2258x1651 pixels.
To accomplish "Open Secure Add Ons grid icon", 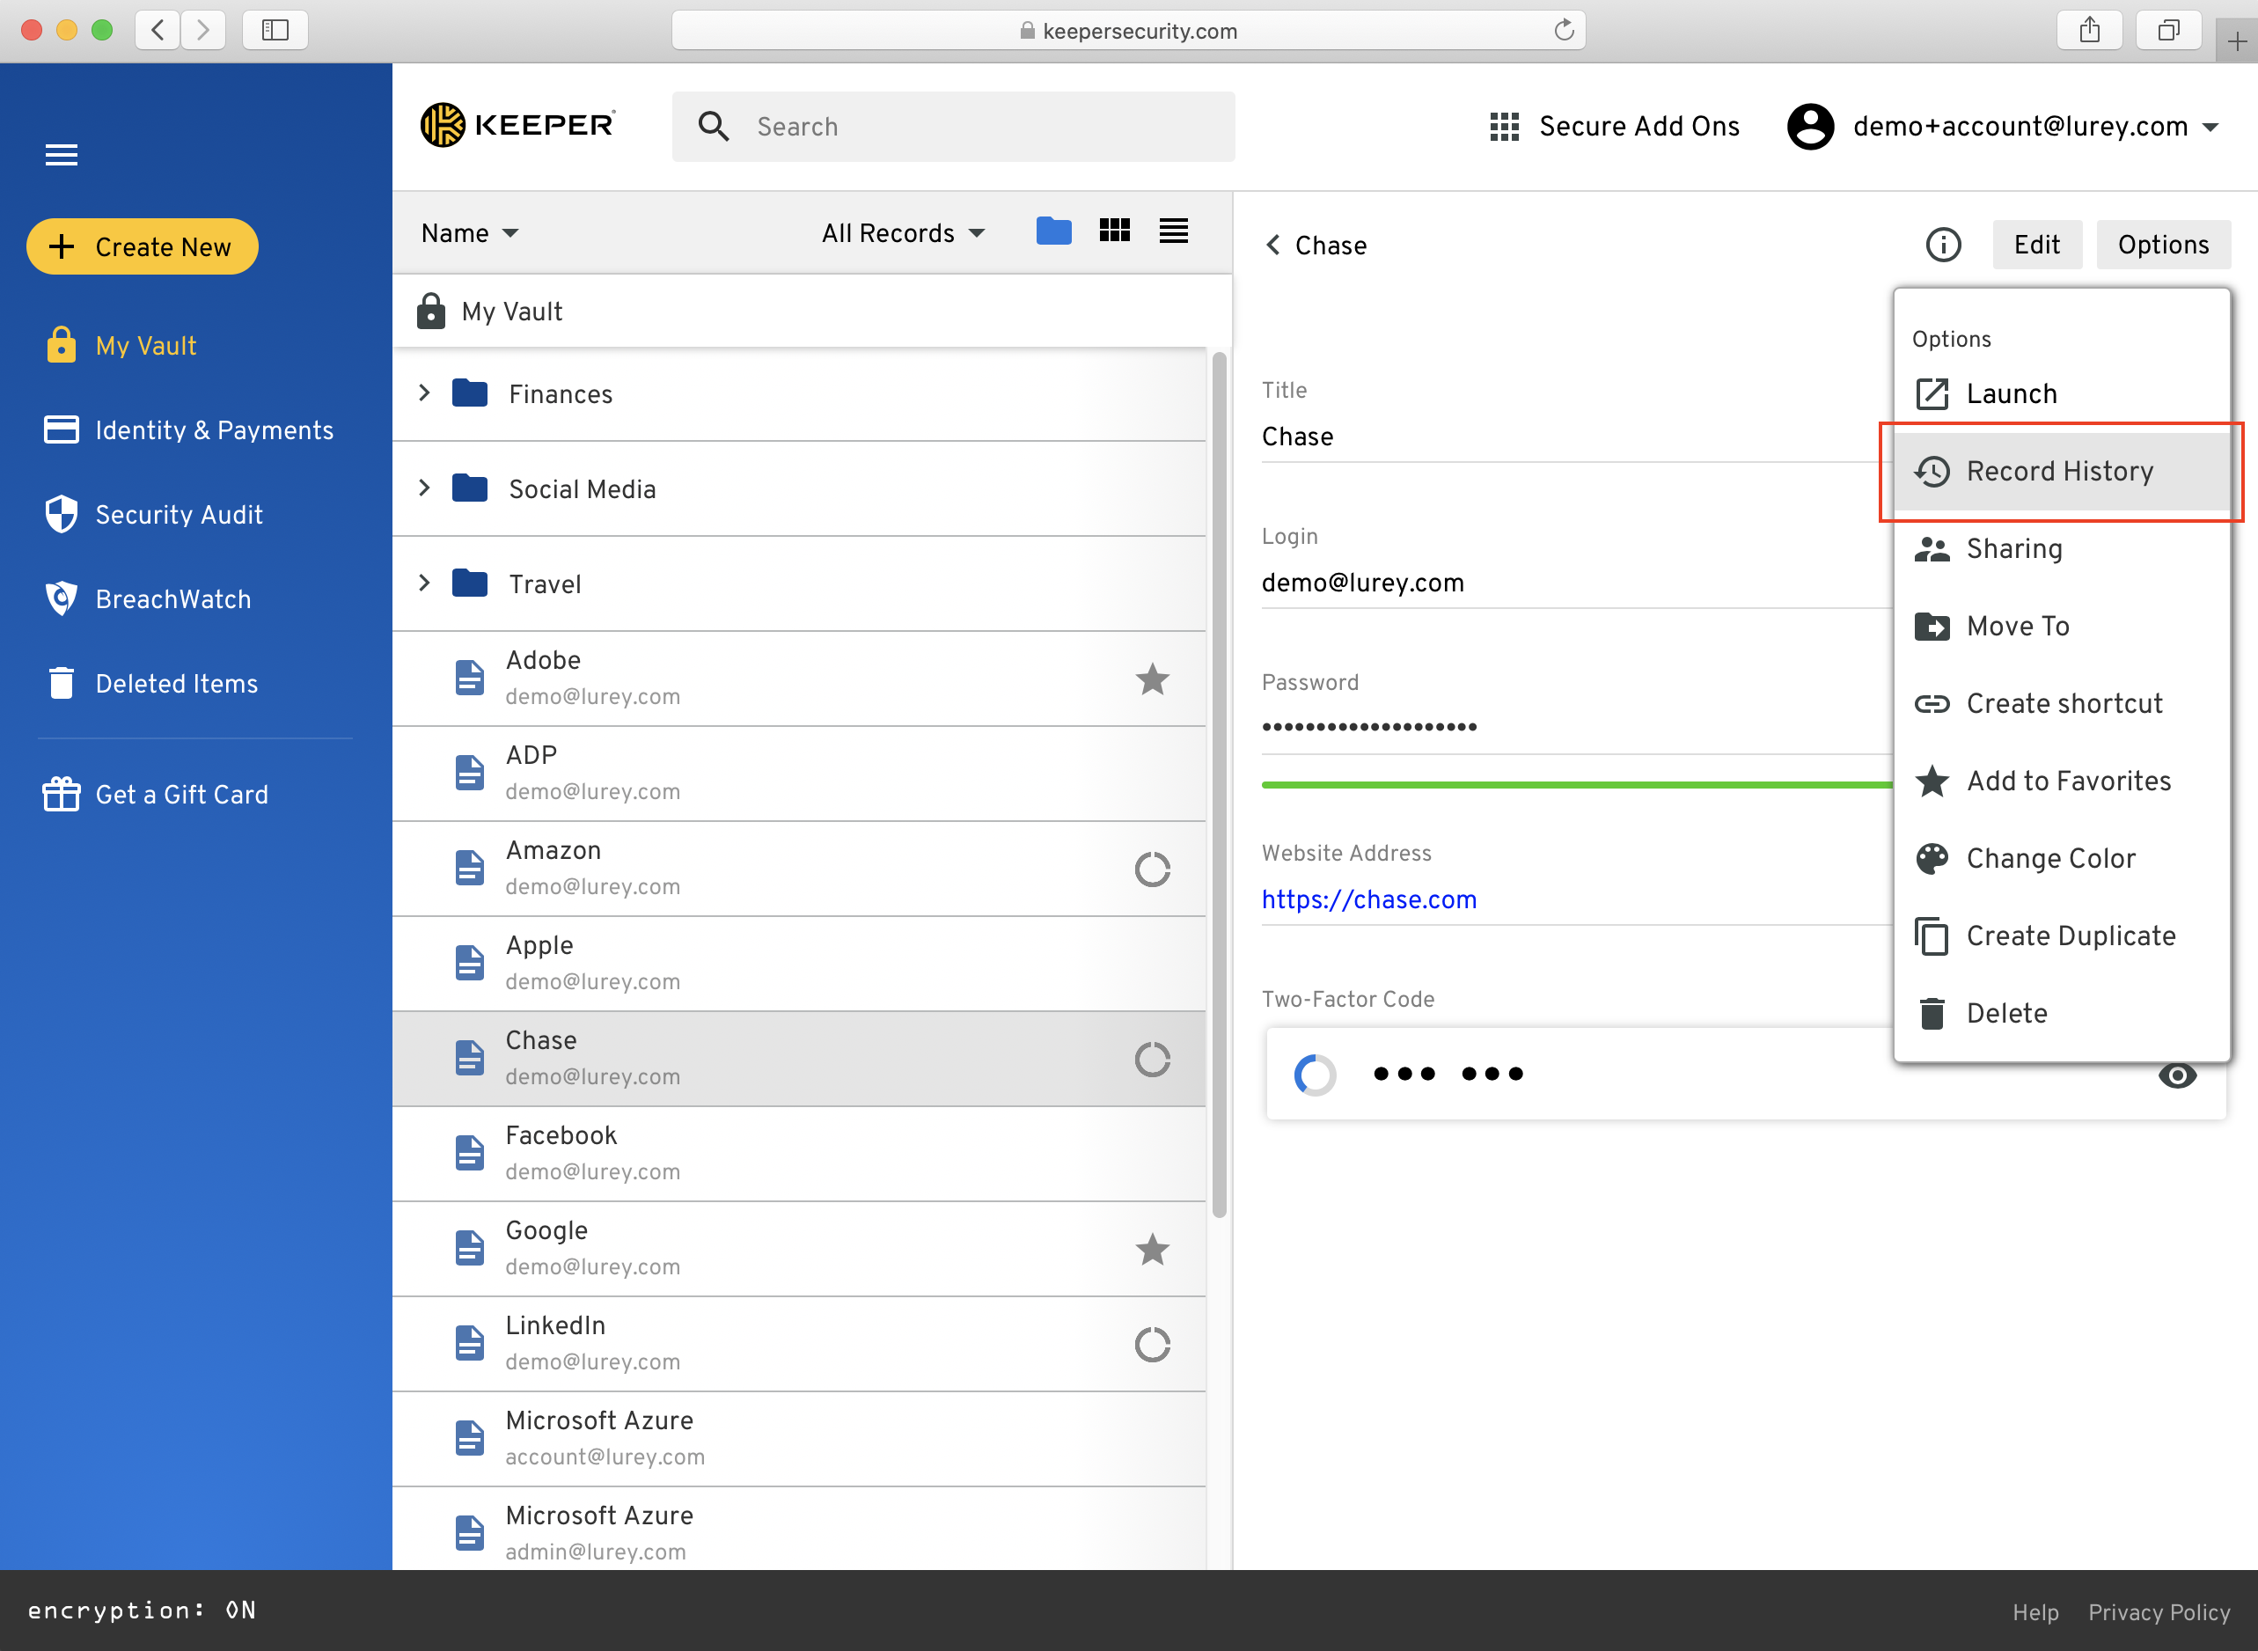I will tap(1504, 127).
